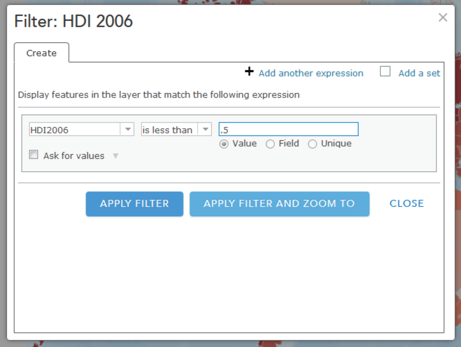The image size is (461, 347).
Task: Click the value input box containing .5
Action: pos(288,129)
